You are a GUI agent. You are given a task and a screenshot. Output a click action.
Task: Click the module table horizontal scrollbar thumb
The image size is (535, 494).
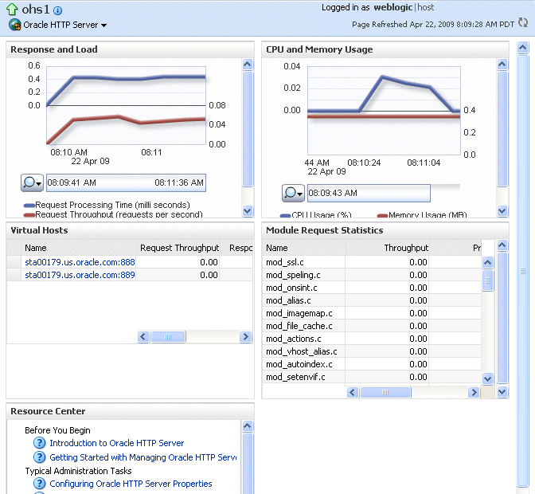pyautogui.click(x=385, y=393)
